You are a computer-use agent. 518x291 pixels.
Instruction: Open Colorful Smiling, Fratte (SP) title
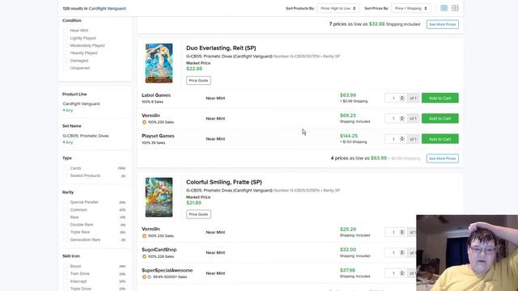pyautogui.click(x=224, y=182)
